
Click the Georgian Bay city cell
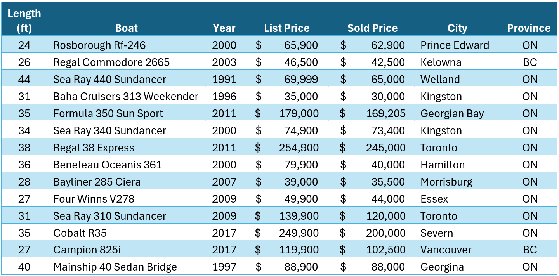(x=452, y=114)
